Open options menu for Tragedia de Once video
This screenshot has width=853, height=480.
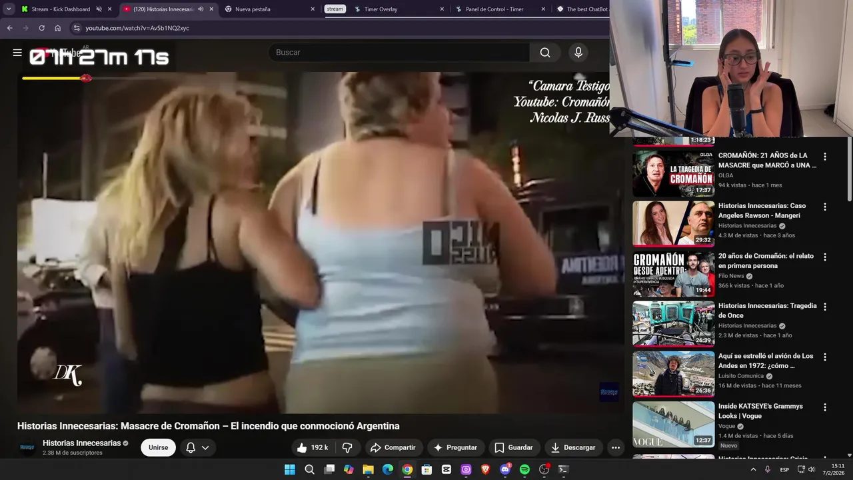[825, 307]
